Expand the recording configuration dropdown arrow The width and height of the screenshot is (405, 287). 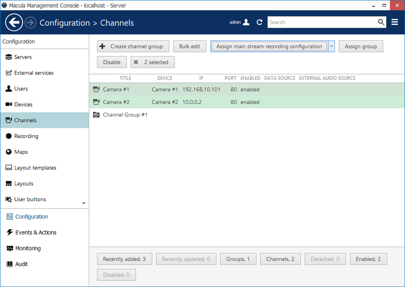click(331, 46)
